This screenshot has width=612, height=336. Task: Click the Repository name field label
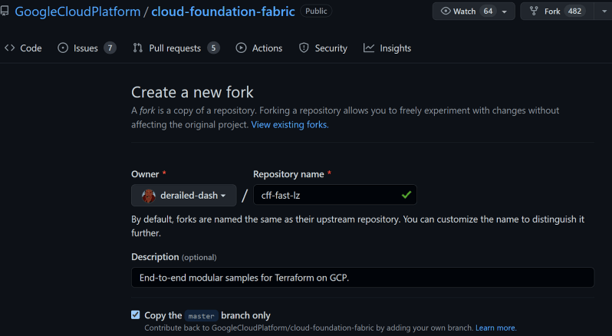click(x=288, y=174)
